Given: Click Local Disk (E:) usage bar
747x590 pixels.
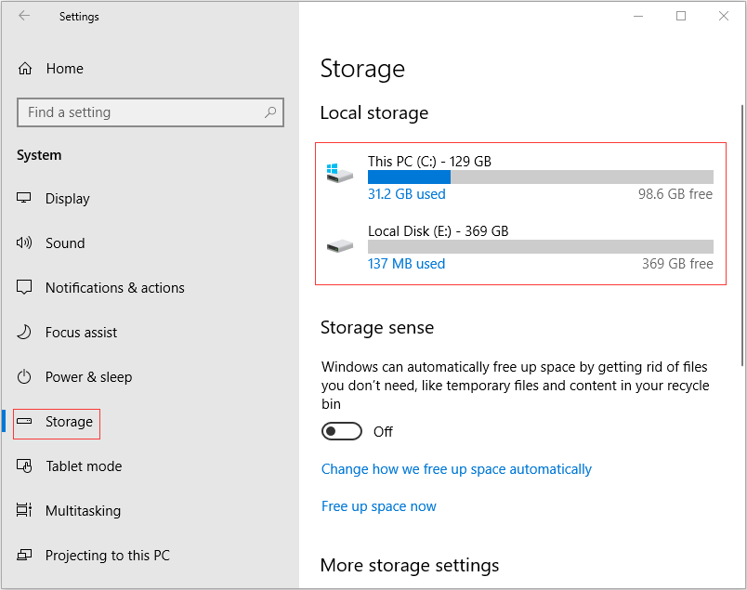Looking at the screenshot, I should (540, 246).
